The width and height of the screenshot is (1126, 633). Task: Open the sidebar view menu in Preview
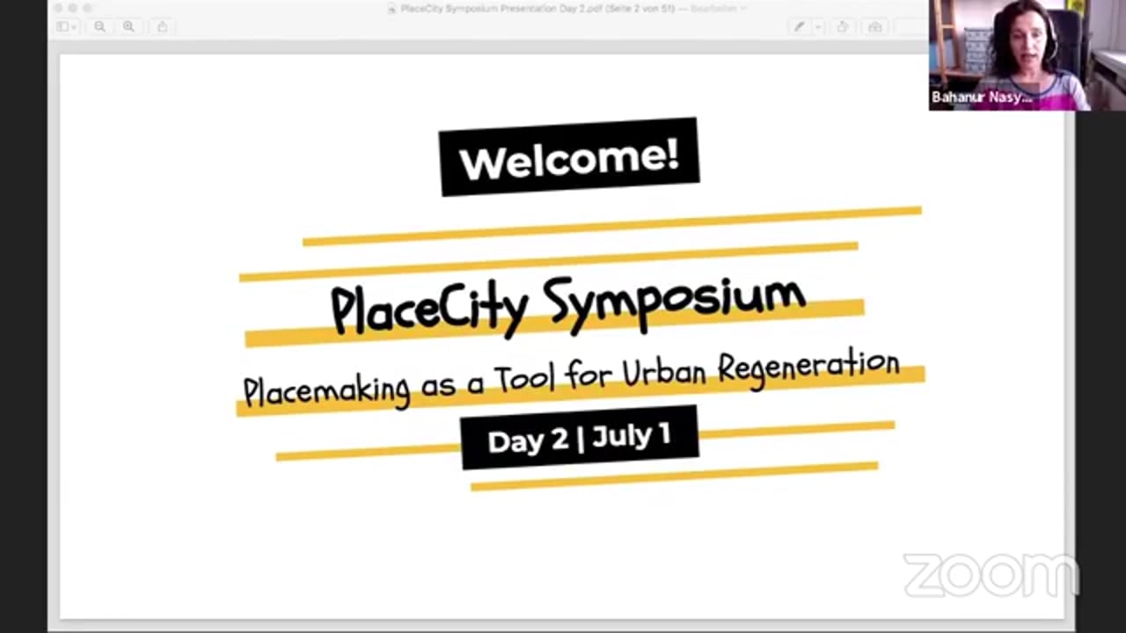point(67,27)
